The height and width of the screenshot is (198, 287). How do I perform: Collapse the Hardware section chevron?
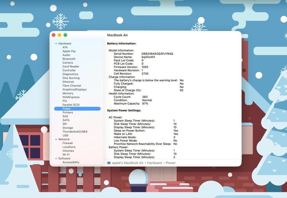coord(56,44)
